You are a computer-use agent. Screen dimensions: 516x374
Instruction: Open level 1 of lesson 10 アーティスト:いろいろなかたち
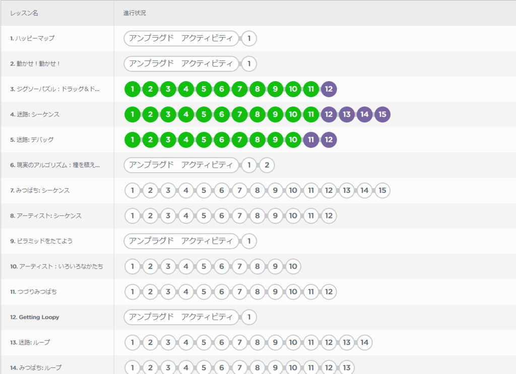(133, 266)
